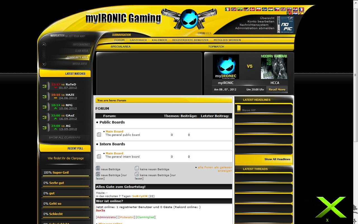Open the Kalender subnavigation item
This screenshot has height=224, width=358.
[x=159, y=40]
